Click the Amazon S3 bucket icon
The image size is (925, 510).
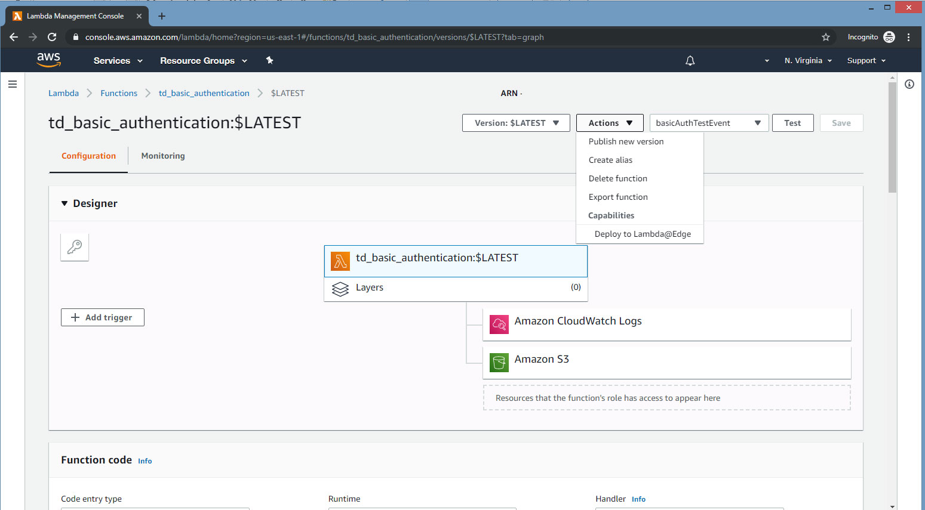(499, 362)
